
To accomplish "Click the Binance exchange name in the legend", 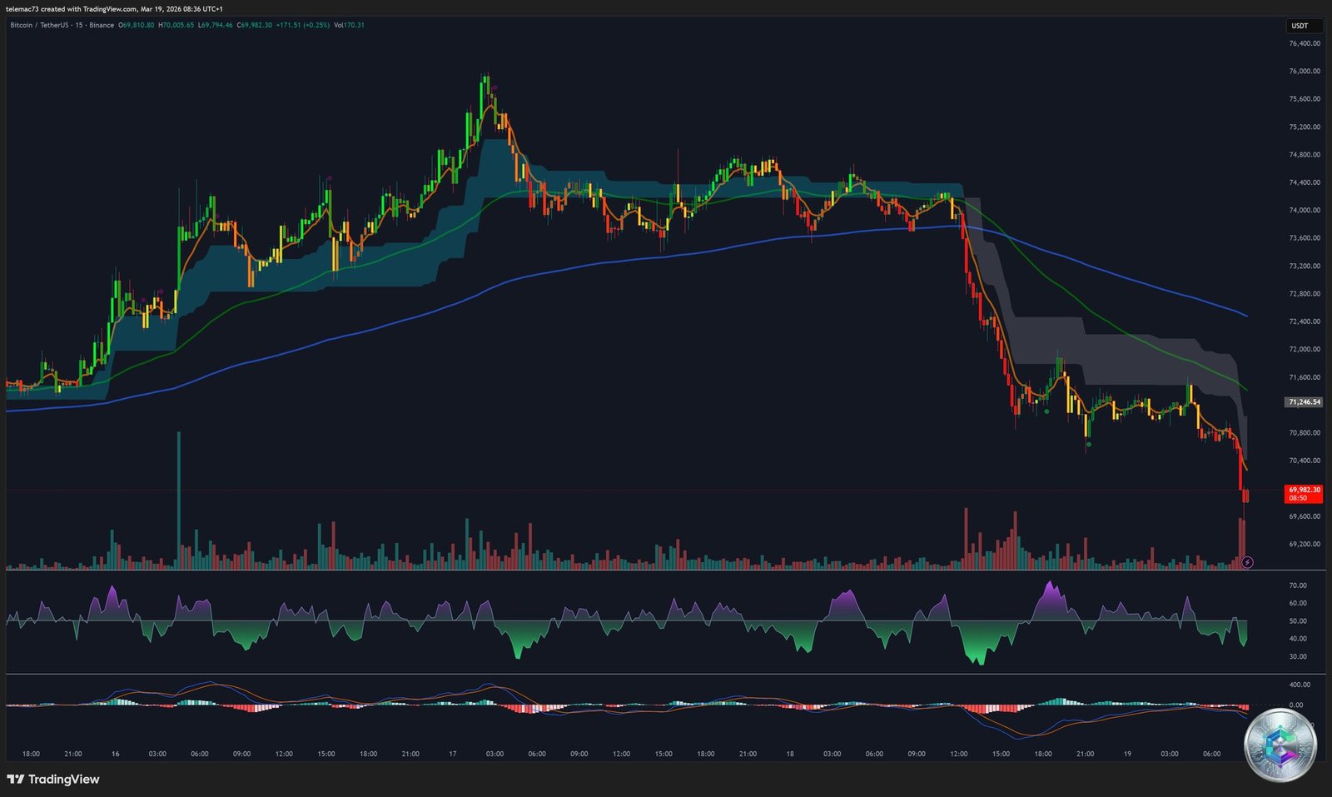I will (101, 26).
